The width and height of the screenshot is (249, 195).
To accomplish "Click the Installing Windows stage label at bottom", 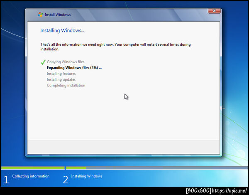I will click(87, 176).
